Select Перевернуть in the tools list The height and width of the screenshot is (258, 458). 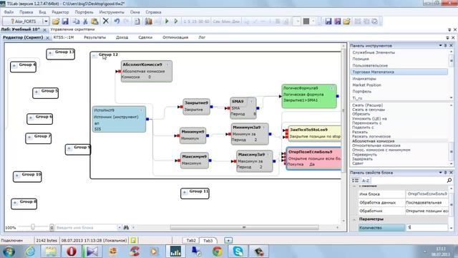pos(364,155)
